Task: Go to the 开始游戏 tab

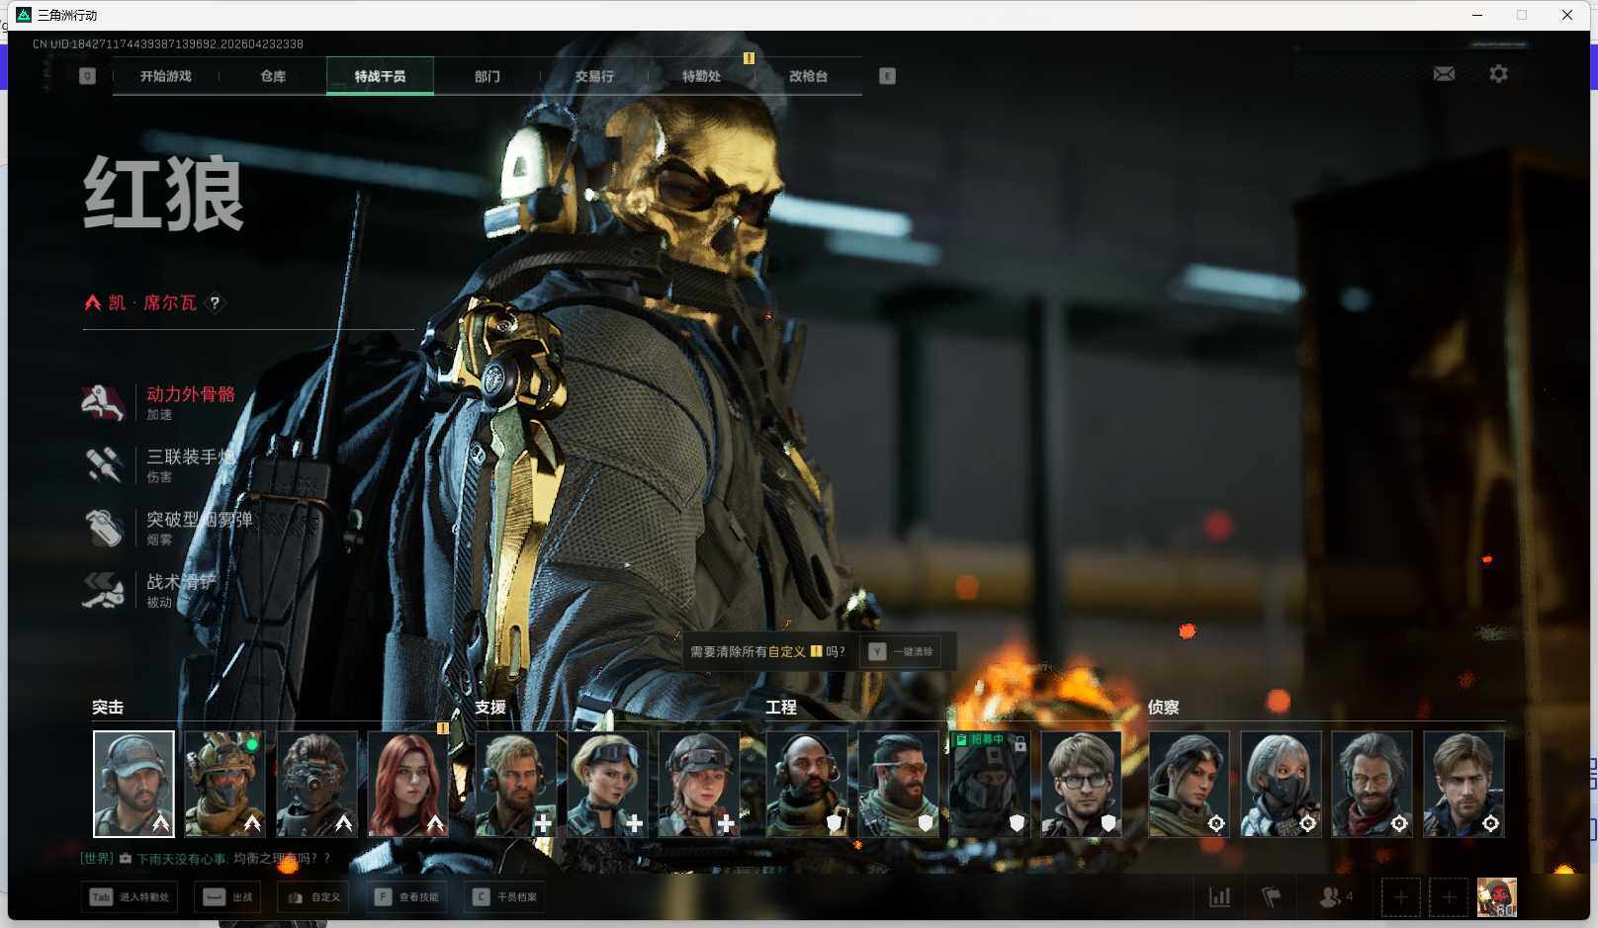Action: pos(165,76)
